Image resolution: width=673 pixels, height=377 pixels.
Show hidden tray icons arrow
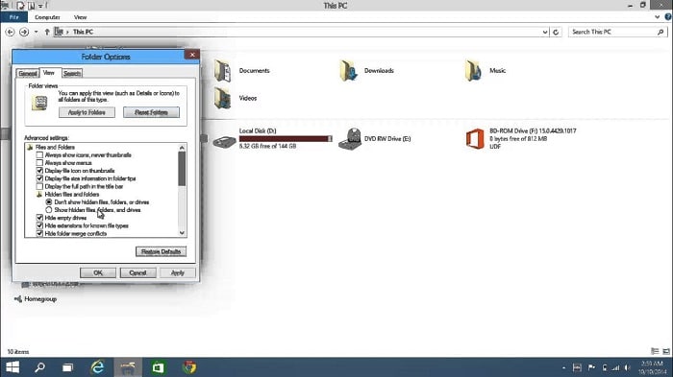[563, 367]
